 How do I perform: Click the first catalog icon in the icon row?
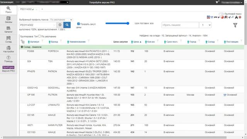click(208, 17)
